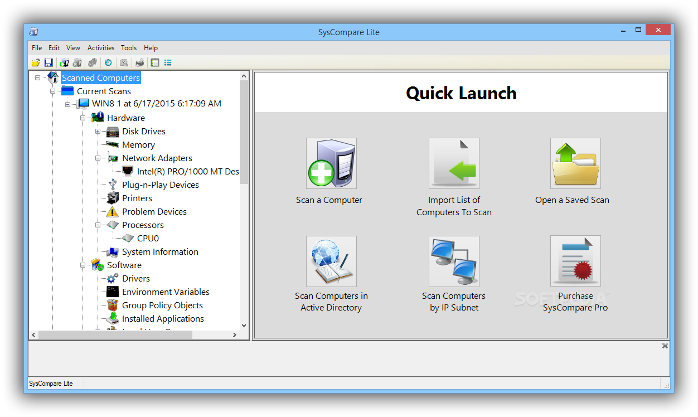Click the Environment Variables console icon

(x=113, y=292)
